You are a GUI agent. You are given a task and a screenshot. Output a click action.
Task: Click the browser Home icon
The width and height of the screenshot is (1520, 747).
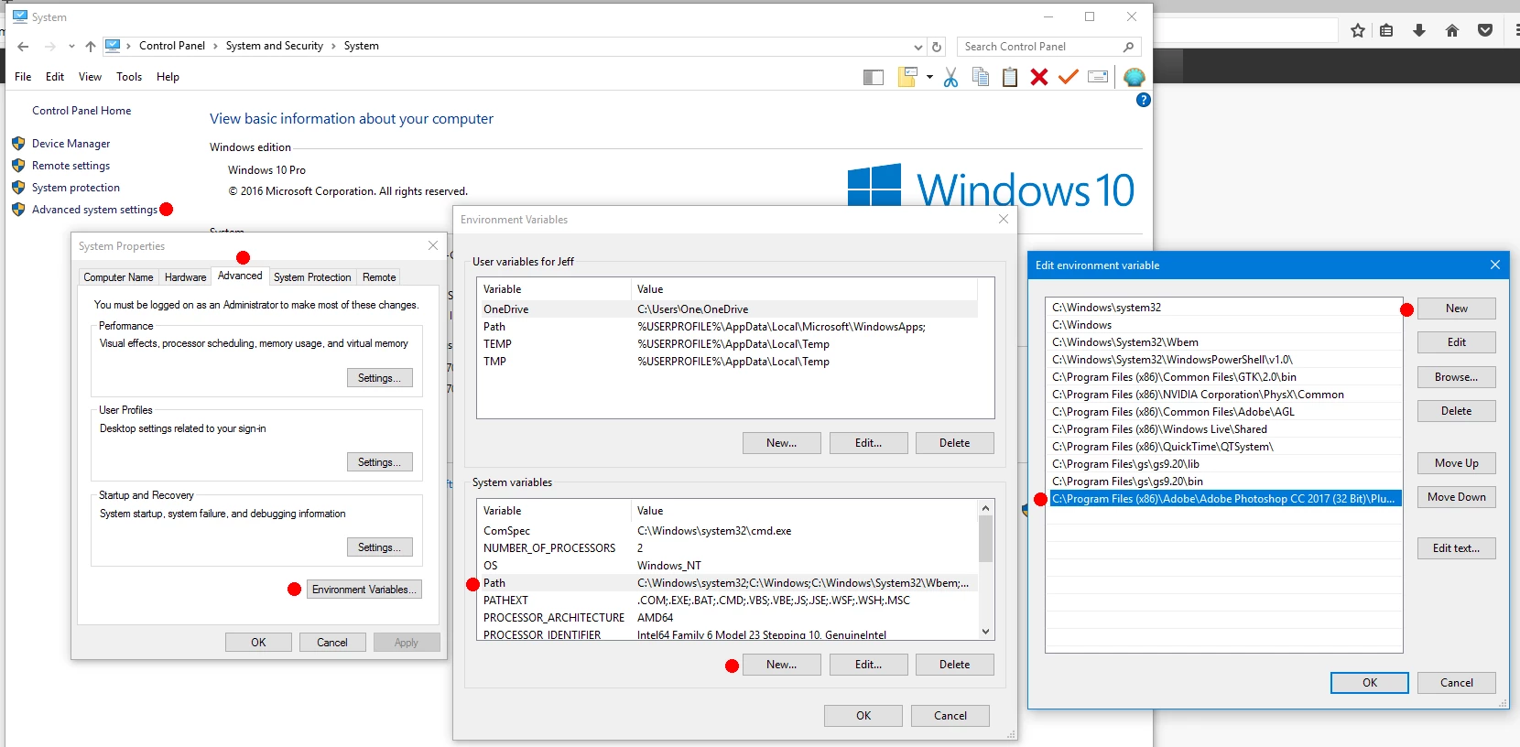(x=1452, y=30)
